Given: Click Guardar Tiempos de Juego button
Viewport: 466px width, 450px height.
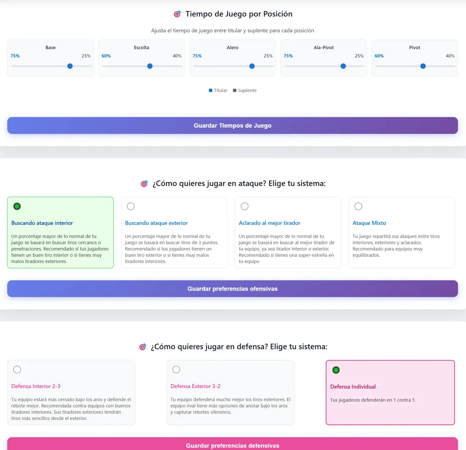Looking at the screenshot, I should tap(233, 126).
